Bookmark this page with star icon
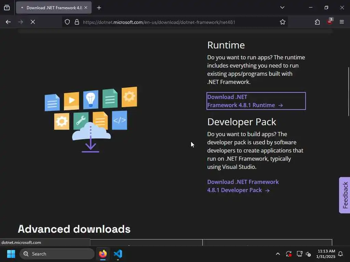This screenshot has width=350, height=262. pyautogui.click(x=283, y=22)
